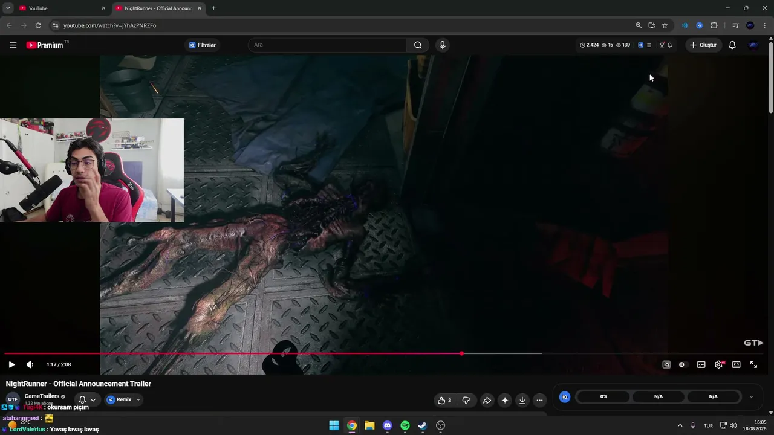Open Chrome profile avatar
The width and height of the screenshot is (774, 435).
pos(750,25)
